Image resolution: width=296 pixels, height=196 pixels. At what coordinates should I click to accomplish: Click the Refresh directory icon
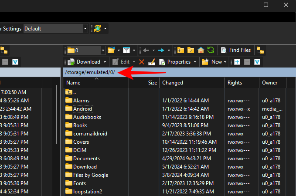[x=211, y=50]
